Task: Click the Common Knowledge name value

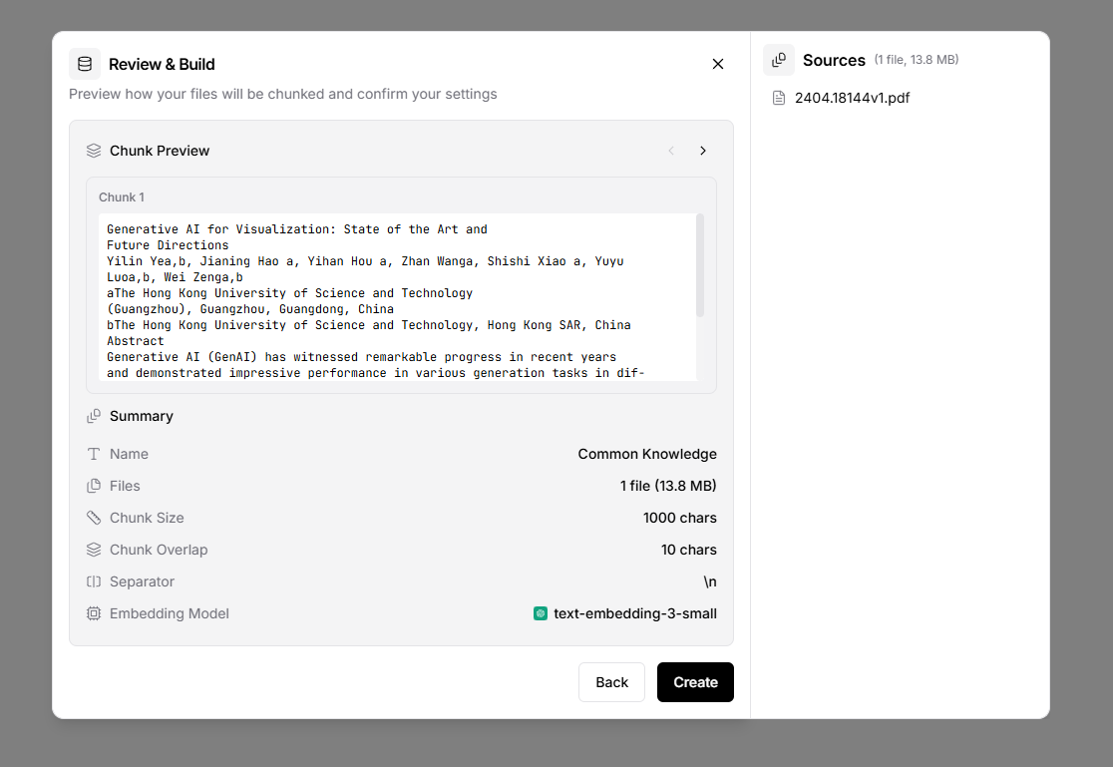Action: pyautogui.click(x=647, y=454)
